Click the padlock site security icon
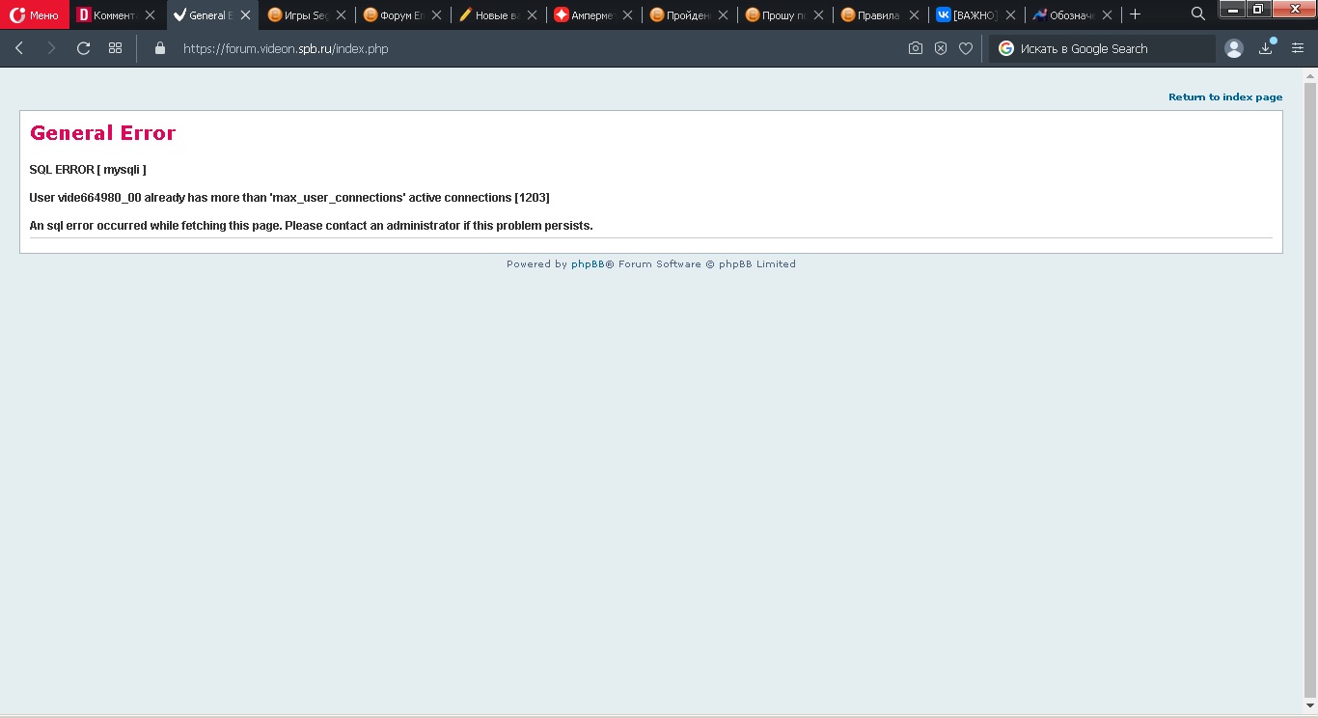Viewport: 1318px width, 718px height. click(160, 48)
